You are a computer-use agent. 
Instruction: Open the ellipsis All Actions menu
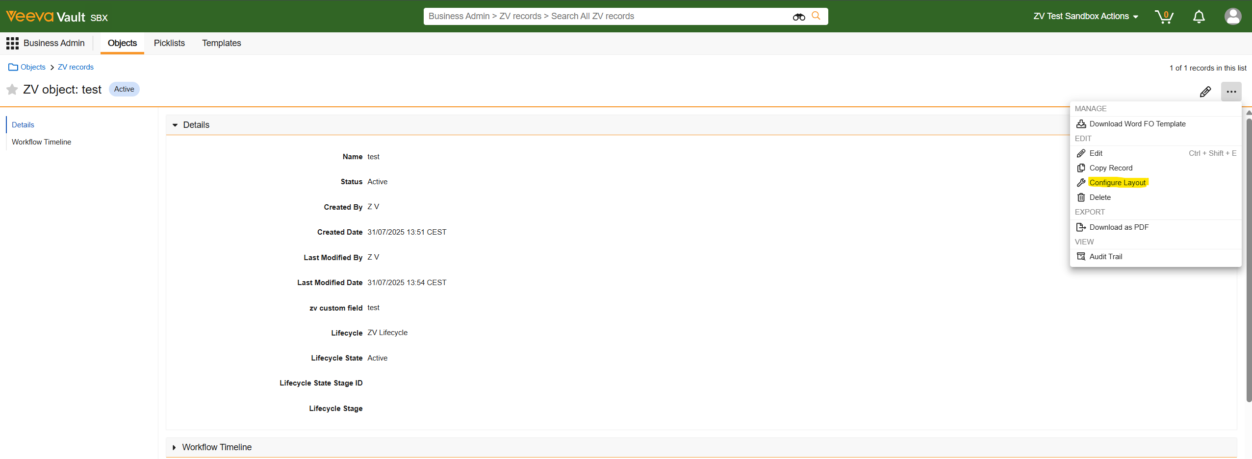1231,92
